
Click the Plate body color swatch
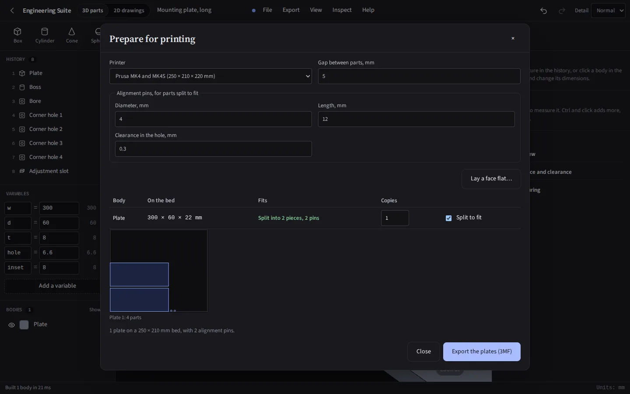(24, 325)
